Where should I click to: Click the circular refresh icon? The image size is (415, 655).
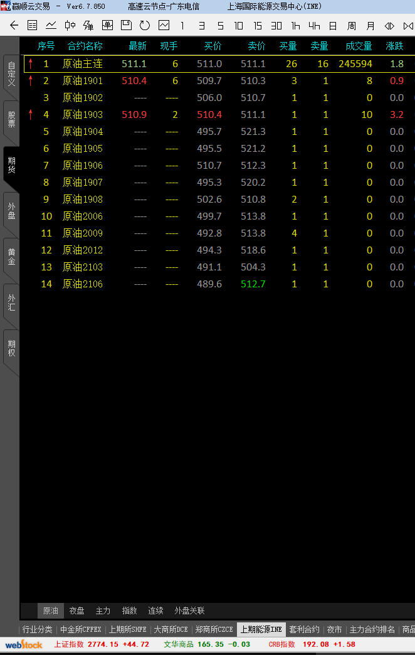[145, 26]
